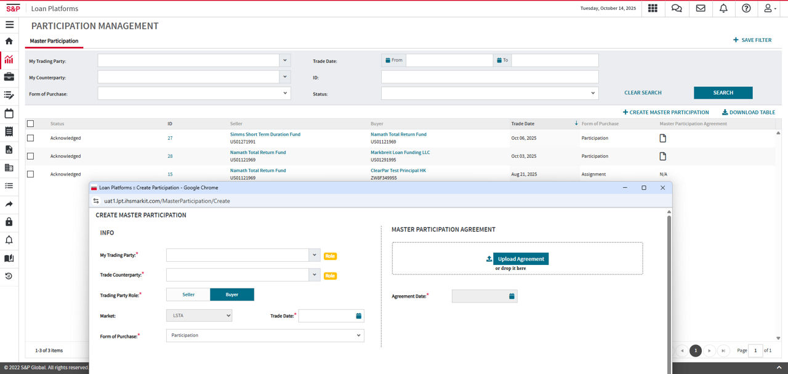
Task: Open agreement document icon for ID 27
Action: point(663,138)
